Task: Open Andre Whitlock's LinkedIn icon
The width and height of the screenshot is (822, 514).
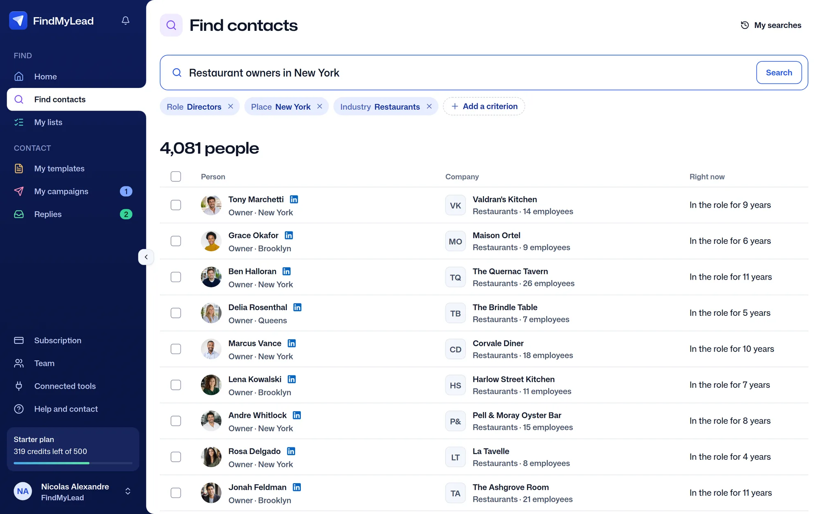Action: [297, 415]
